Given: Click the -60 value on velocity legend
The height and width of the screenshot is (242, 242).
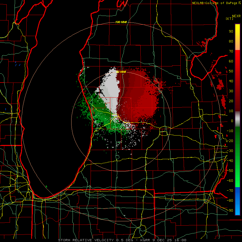Looking at the screenshot, I should pyautogui.click(x=230, y=181).
